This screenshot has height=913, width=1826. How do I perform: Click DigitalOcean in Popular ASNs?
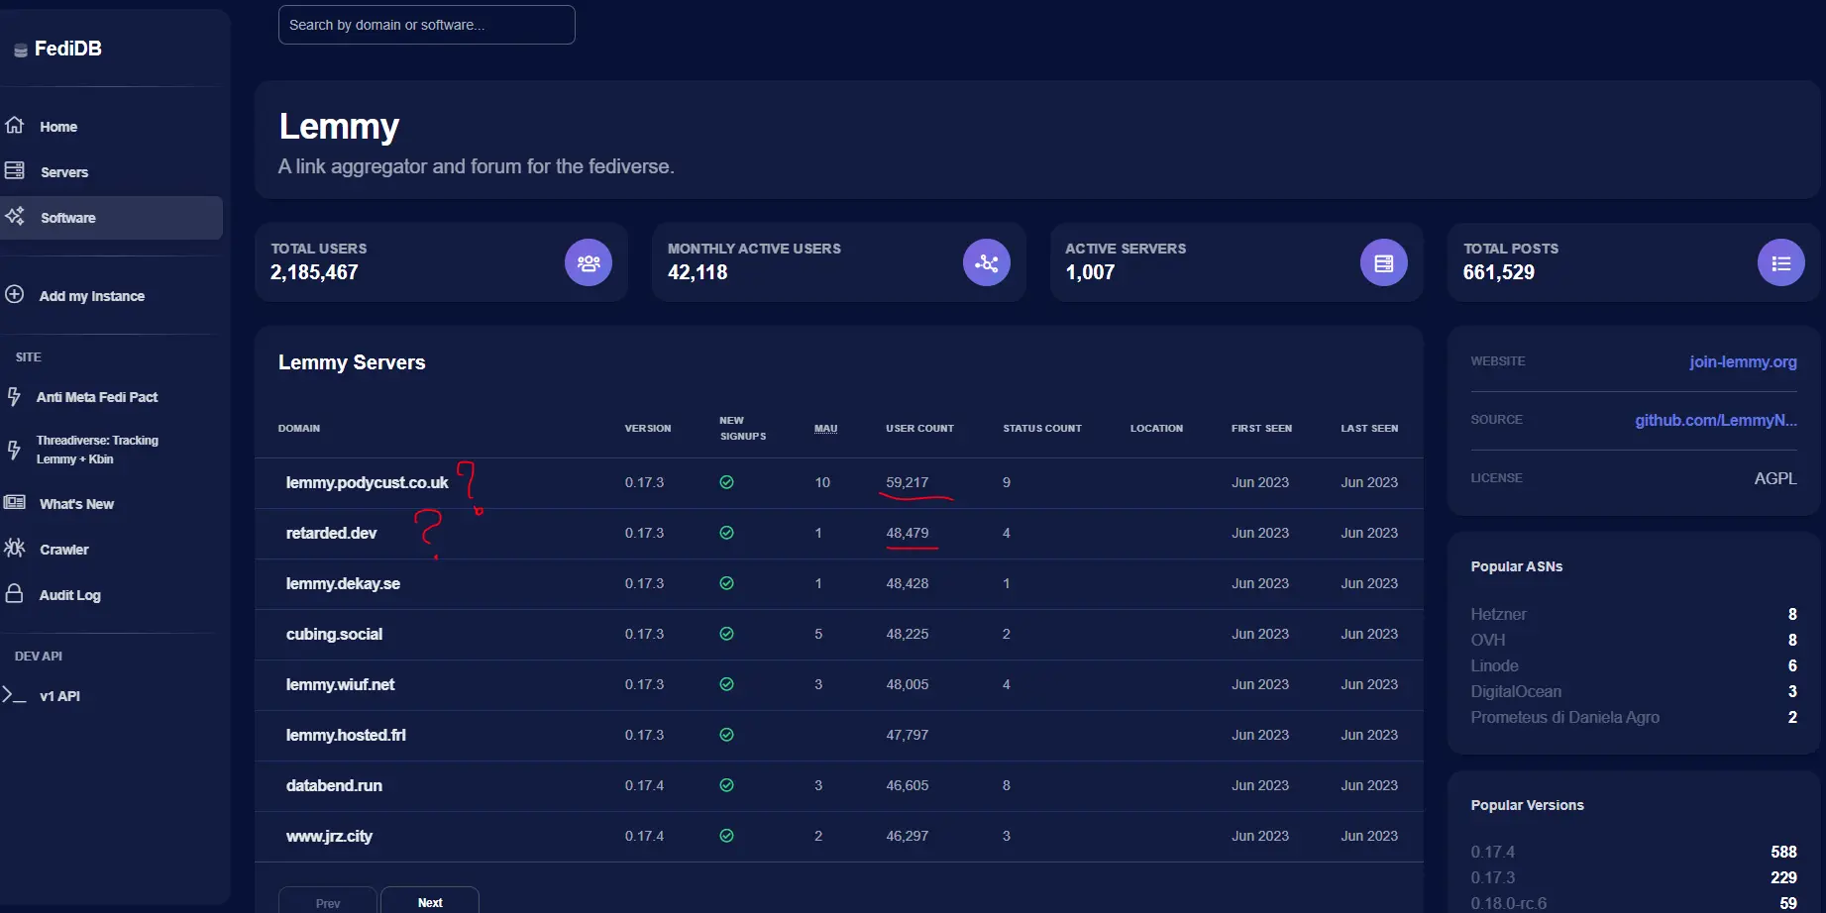[1516, 691]
